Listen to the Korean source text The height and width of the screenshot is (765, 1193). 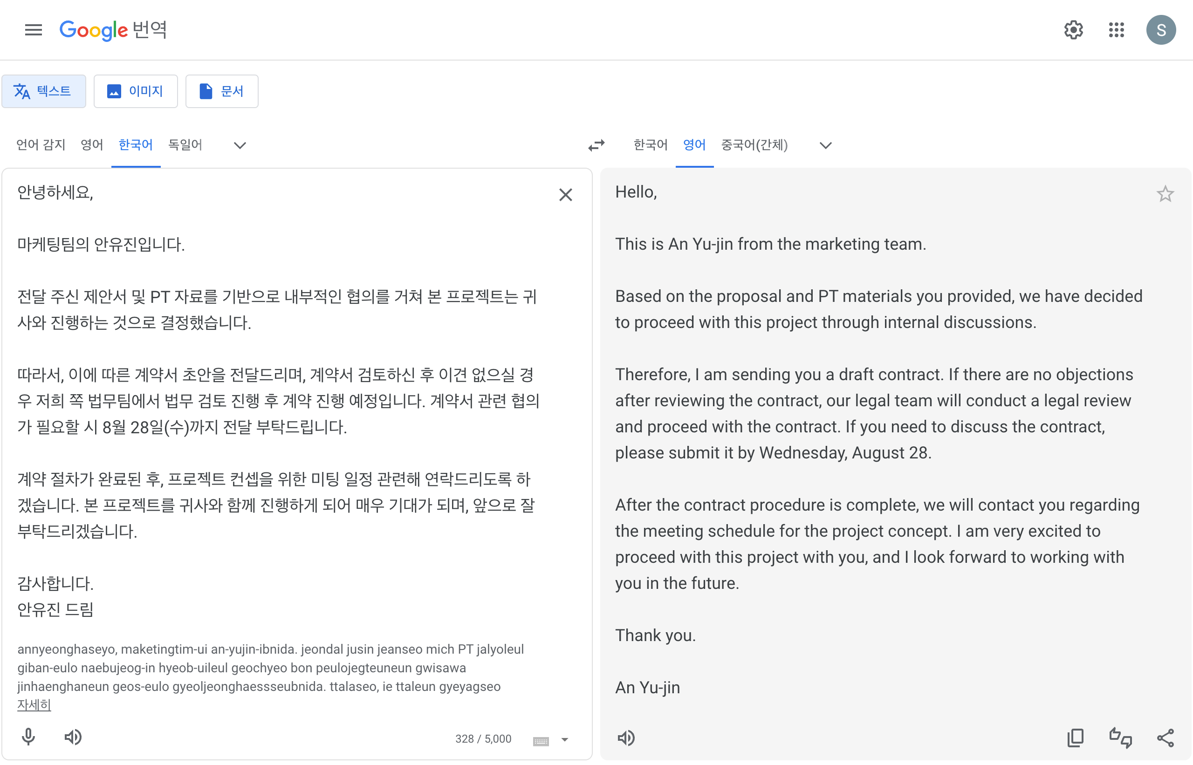coord(73,737)
